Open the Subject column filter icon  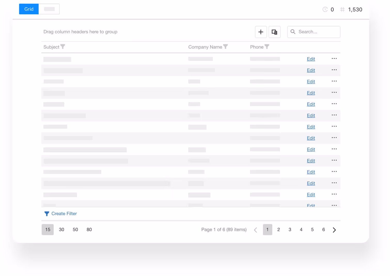coord(63,47)
